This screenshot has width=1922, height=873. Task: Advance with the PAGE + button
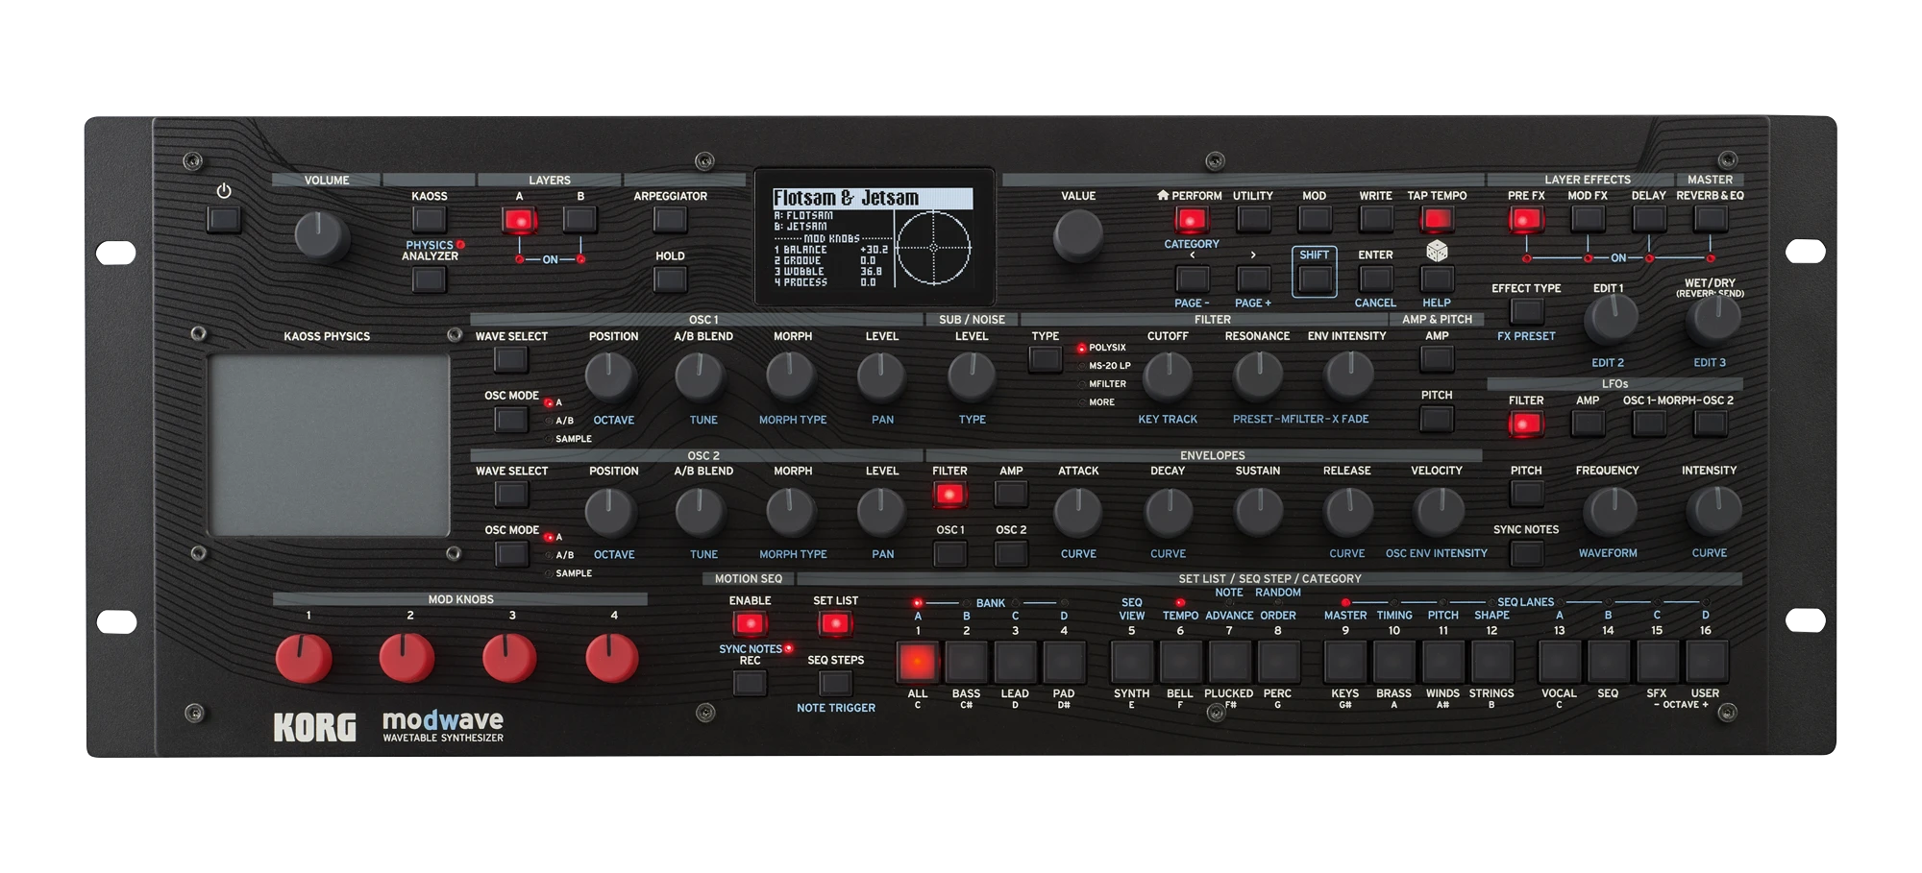click(1253, 279)
